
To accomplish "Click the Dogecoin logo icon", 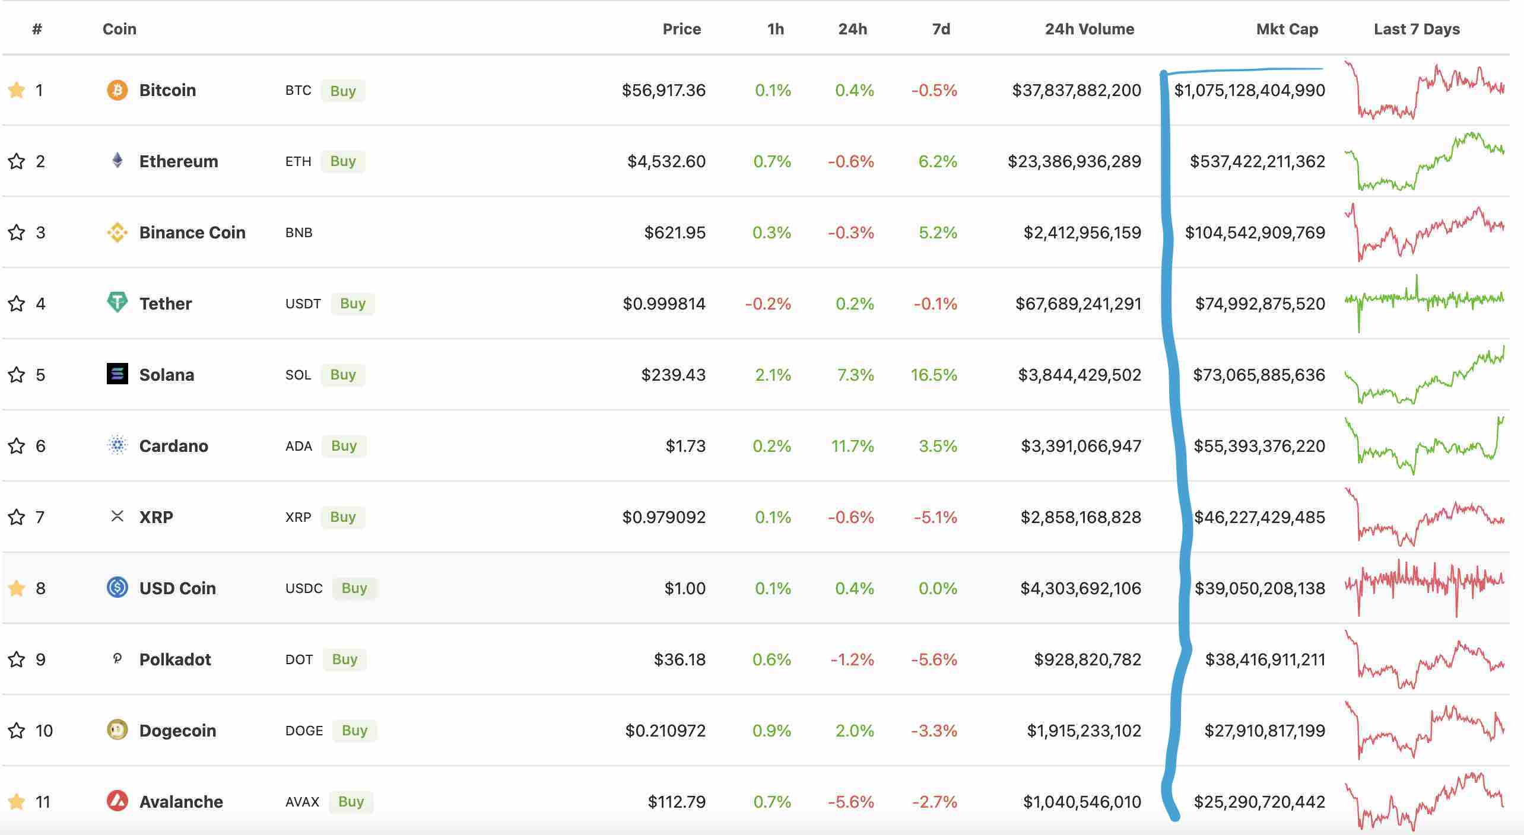I will click(117, 729).
